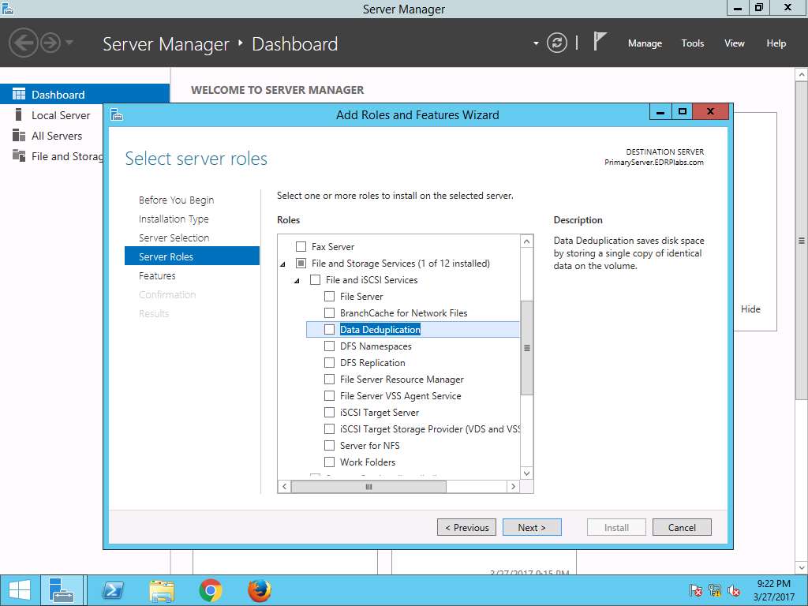Go to Before You Begin wizard step
The width and height of the screenshot is (808, 606).
[176, 200]
